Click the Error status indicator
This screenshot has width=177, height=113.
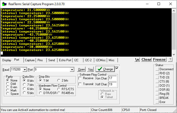point(157,102)
